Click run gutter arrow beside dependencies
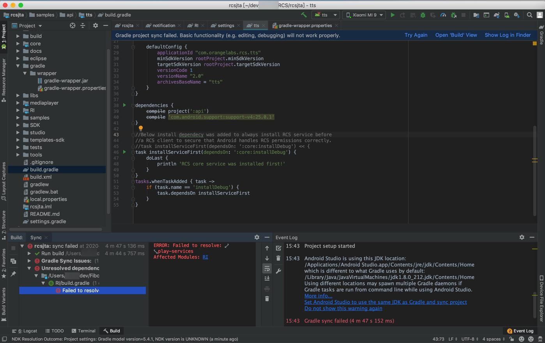The image size is (545, 343). point(124,105)
